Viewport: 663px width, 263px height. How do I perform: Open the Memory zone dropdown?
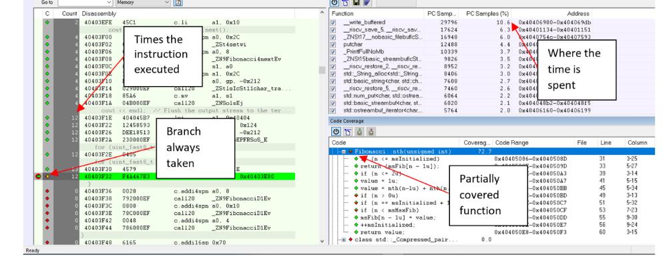coord(167,3)
